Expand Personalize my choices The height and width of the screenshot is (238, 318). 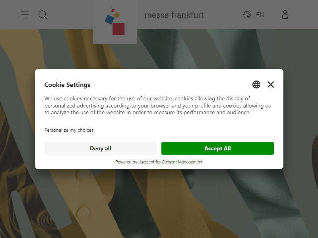(69, 130)
